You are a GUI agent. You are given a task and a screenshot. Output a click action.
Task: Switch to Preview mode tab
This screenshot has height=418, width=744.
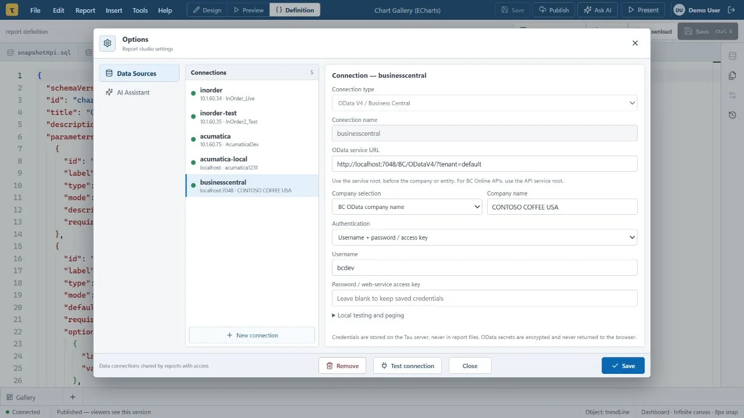tap(249, 10)
